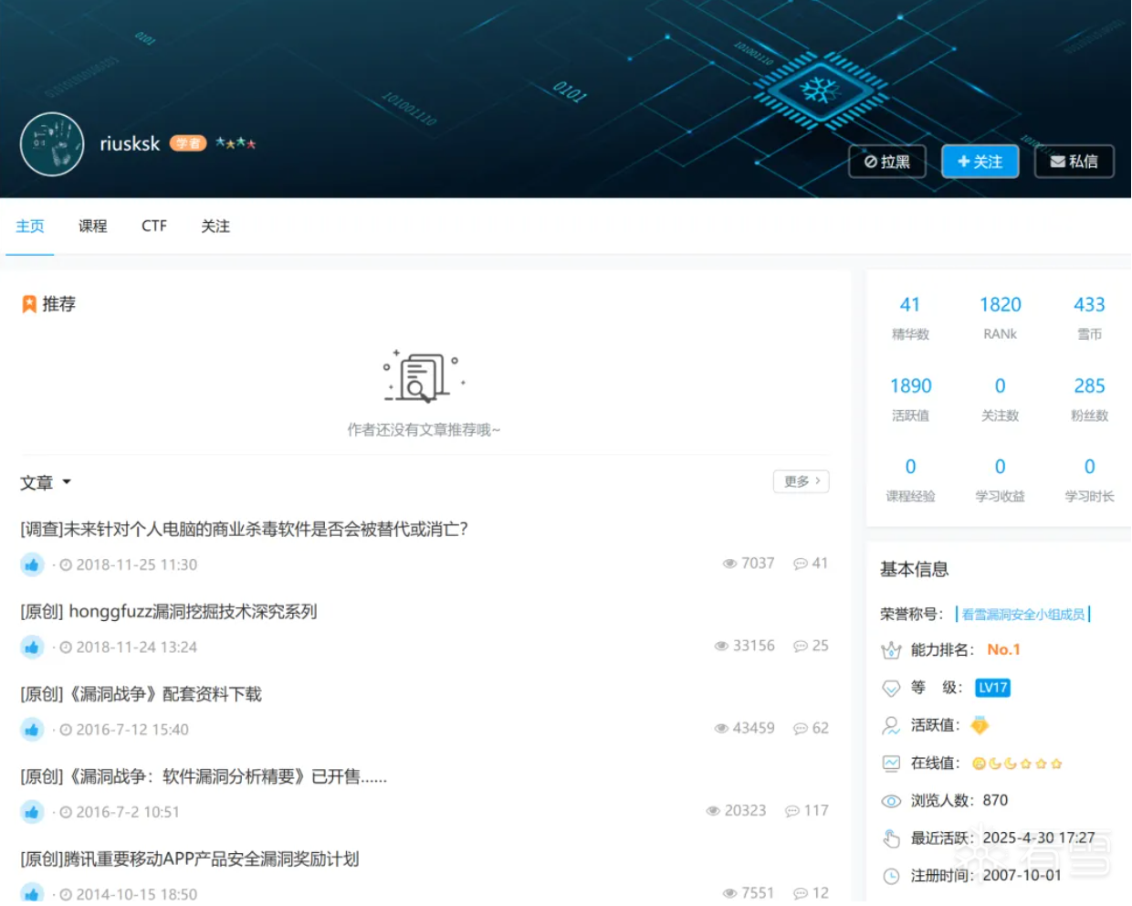The image size is (1132, 906).
Task: Click the clock icon beside 2018-11-25 11:30
Action: (x=66, y=564)
